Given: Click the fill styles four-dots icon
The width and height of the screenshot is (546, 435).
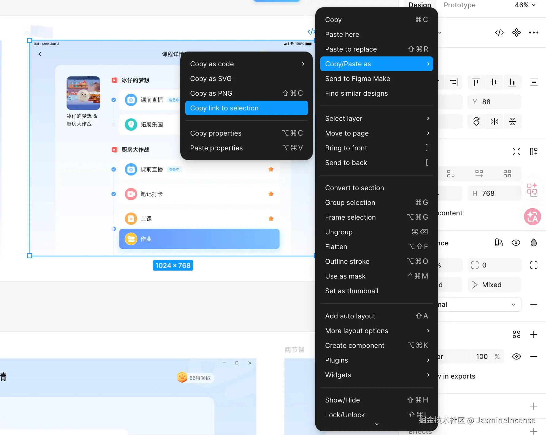Looking at the screenshot, I should point(517,334).
